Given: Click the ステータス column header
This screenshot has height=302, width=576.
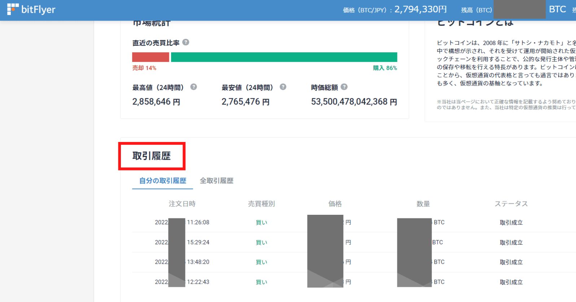Looking at the screenshot, I should pos(511,204).
